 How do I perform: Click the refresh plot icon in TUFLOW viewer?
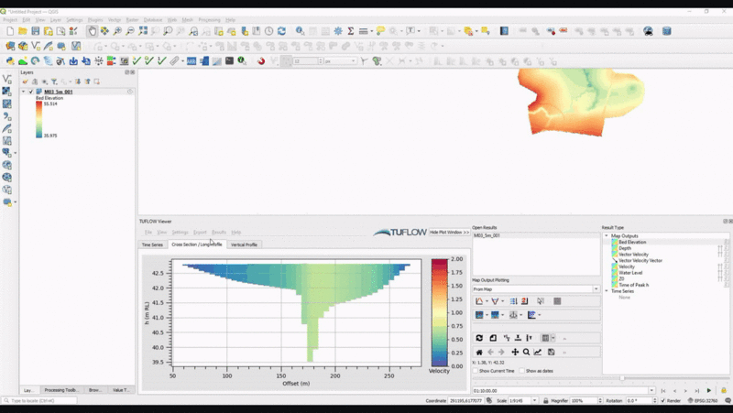478,338
